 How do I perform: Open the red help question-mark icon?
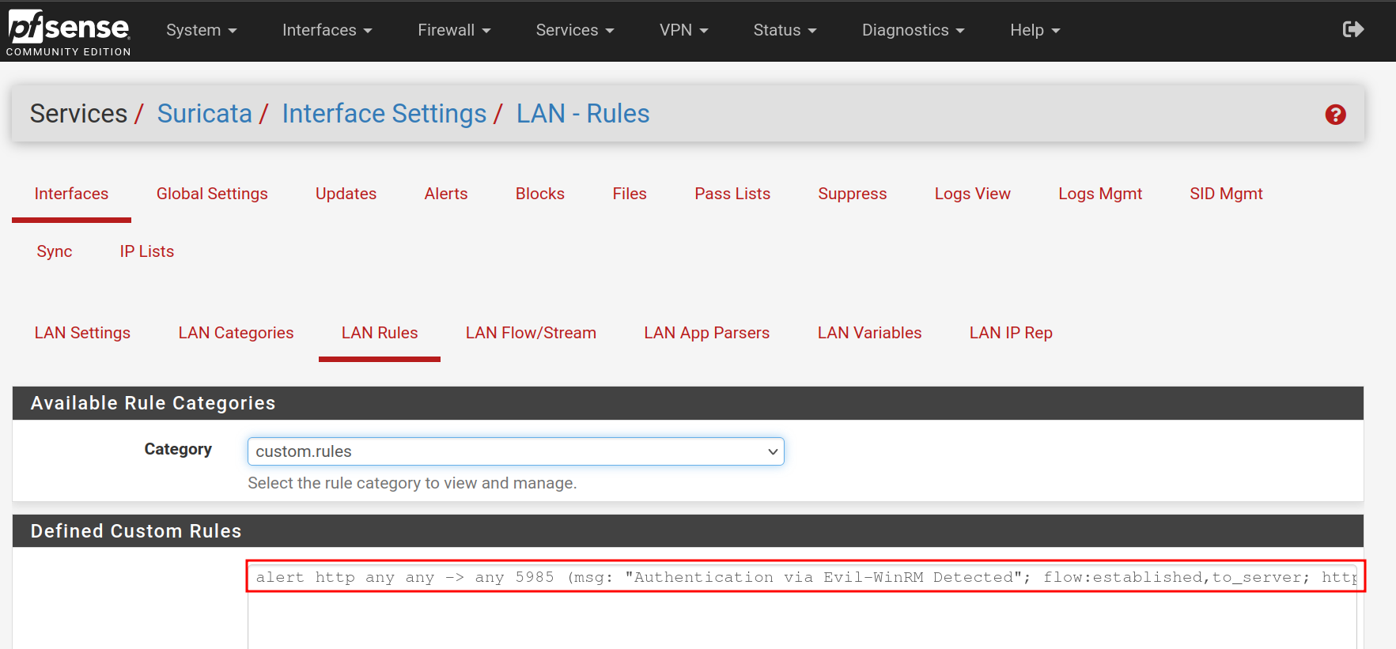(x=1335, y=115)
